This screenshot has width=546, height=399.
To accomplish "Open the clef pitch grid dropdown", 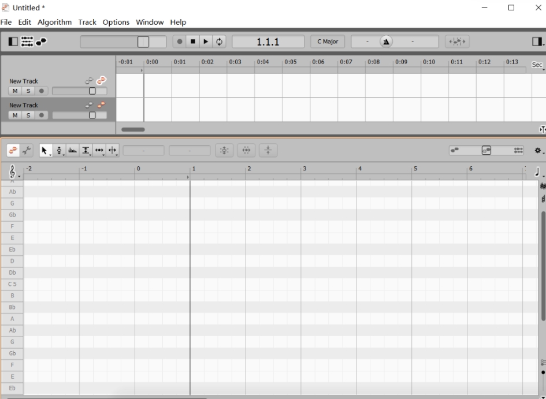I will pos(13,171).
